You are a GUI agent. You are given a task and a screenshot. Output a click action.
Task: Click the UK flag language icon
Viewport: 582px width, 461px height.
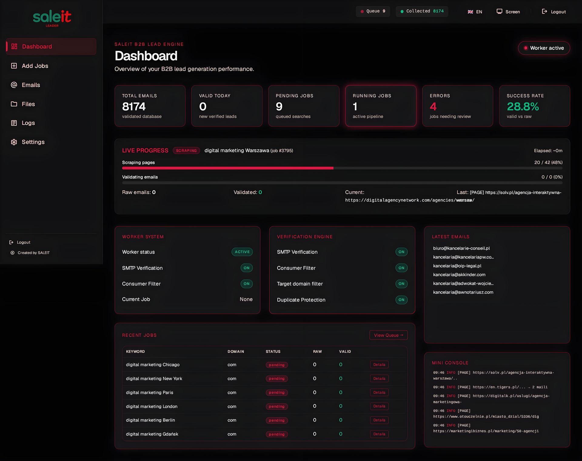click(470, 12)
